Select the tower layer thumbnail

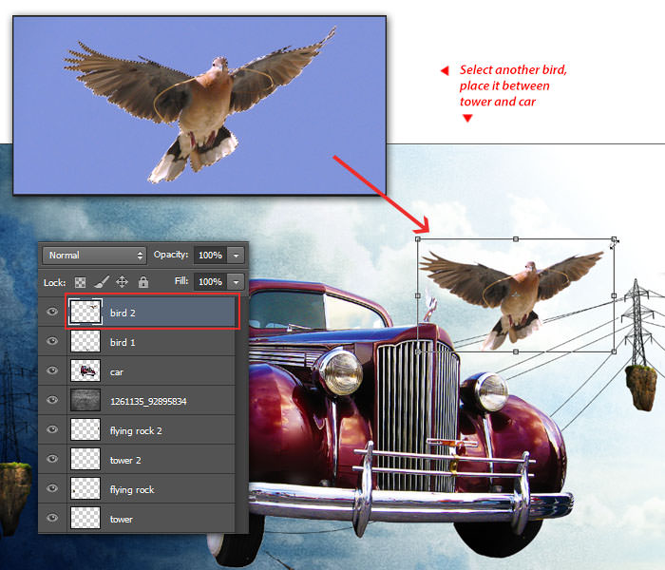[85, 518]
